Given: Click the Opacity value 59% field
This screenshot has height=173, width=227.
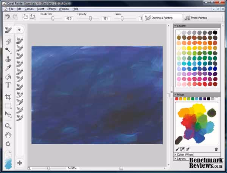Looking at the screenshot, I should pos(106,19).
